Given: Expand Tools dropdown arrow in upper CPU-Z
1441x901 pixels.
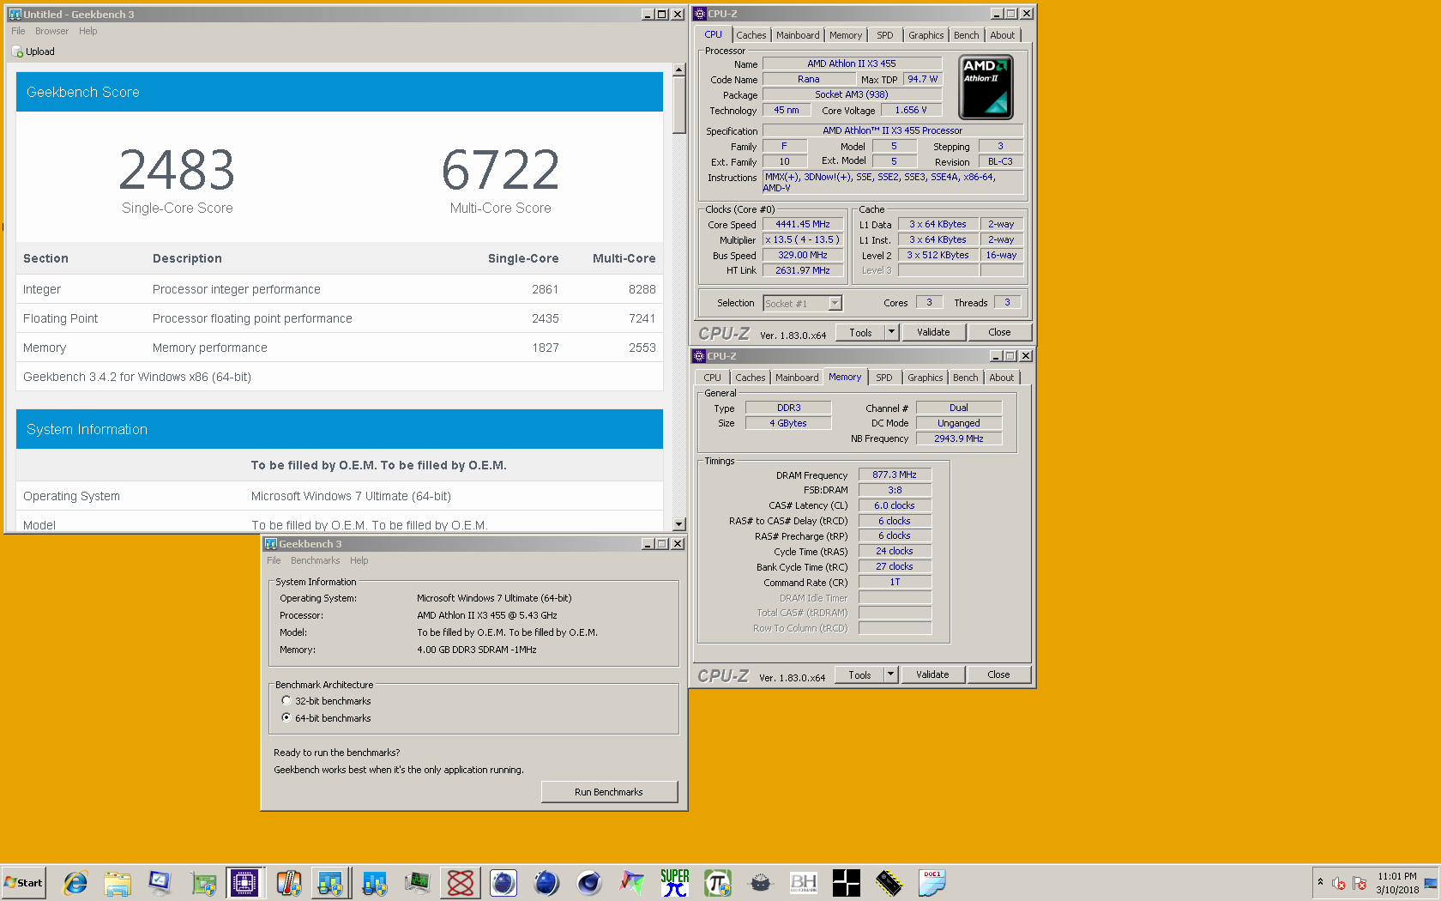Looking at the screenshot, I should 891,332.
